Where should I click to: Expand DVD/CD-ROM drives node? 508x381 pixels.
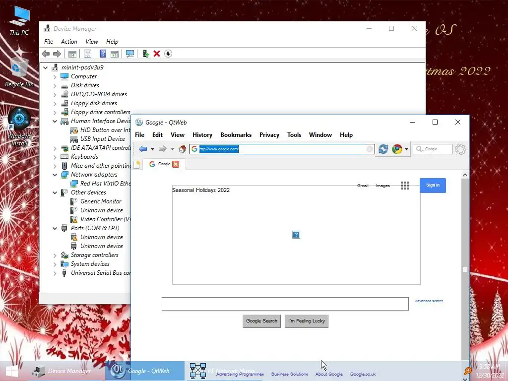click(55, 95)
